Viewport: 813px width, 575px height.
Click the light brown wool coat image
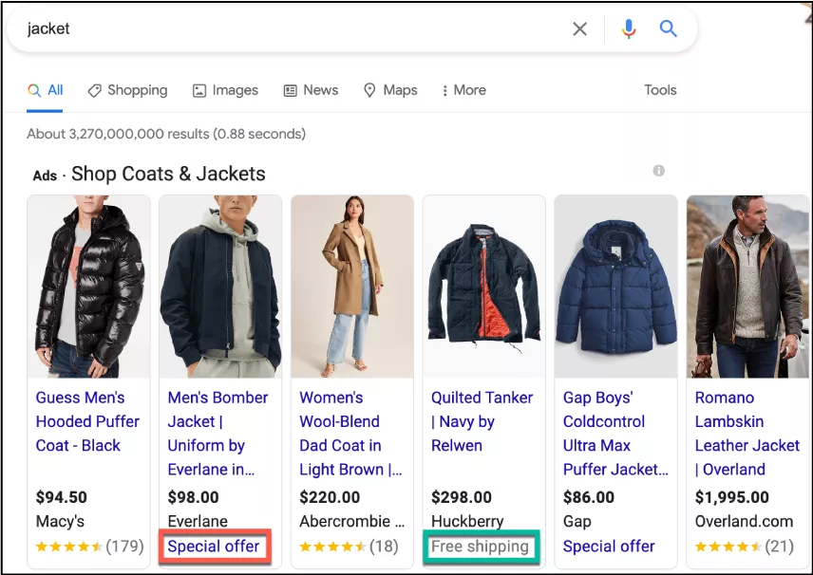point(352,287)
